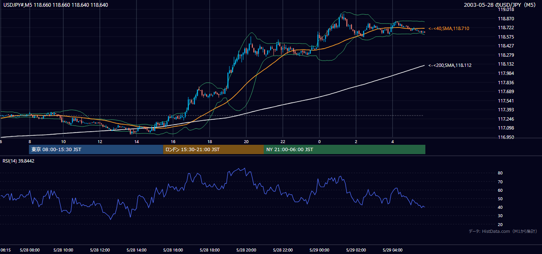The width and height of the screenshot is (542, 254).
Task: Click the RSI(14) 39.8442 indicator label
Action: [18, 160]
